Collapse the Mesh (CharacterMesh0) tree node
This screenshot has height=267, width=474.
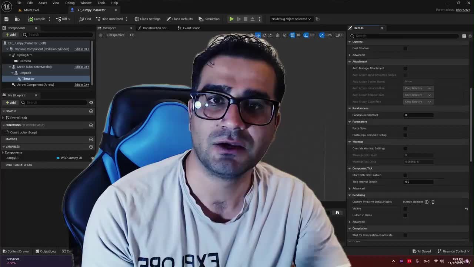10,67
